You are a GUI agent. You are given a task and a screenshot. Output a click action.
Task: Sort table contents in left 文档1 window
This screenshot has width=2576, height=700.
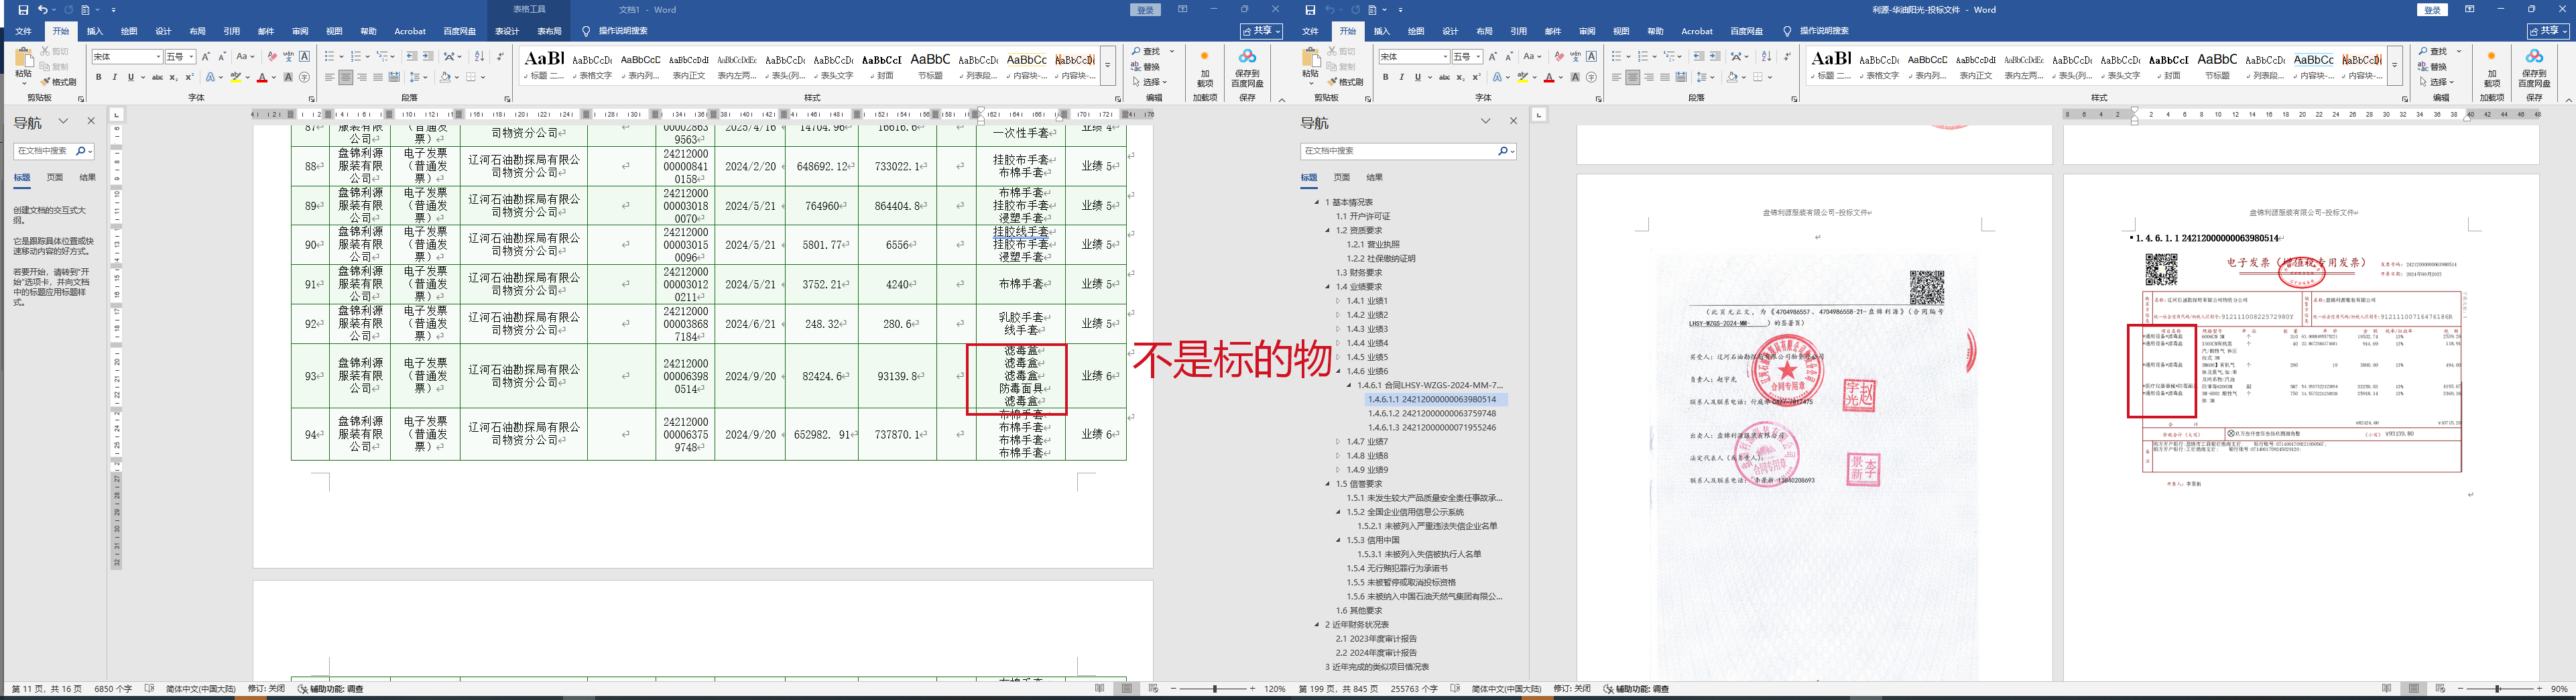pos(479,57)
